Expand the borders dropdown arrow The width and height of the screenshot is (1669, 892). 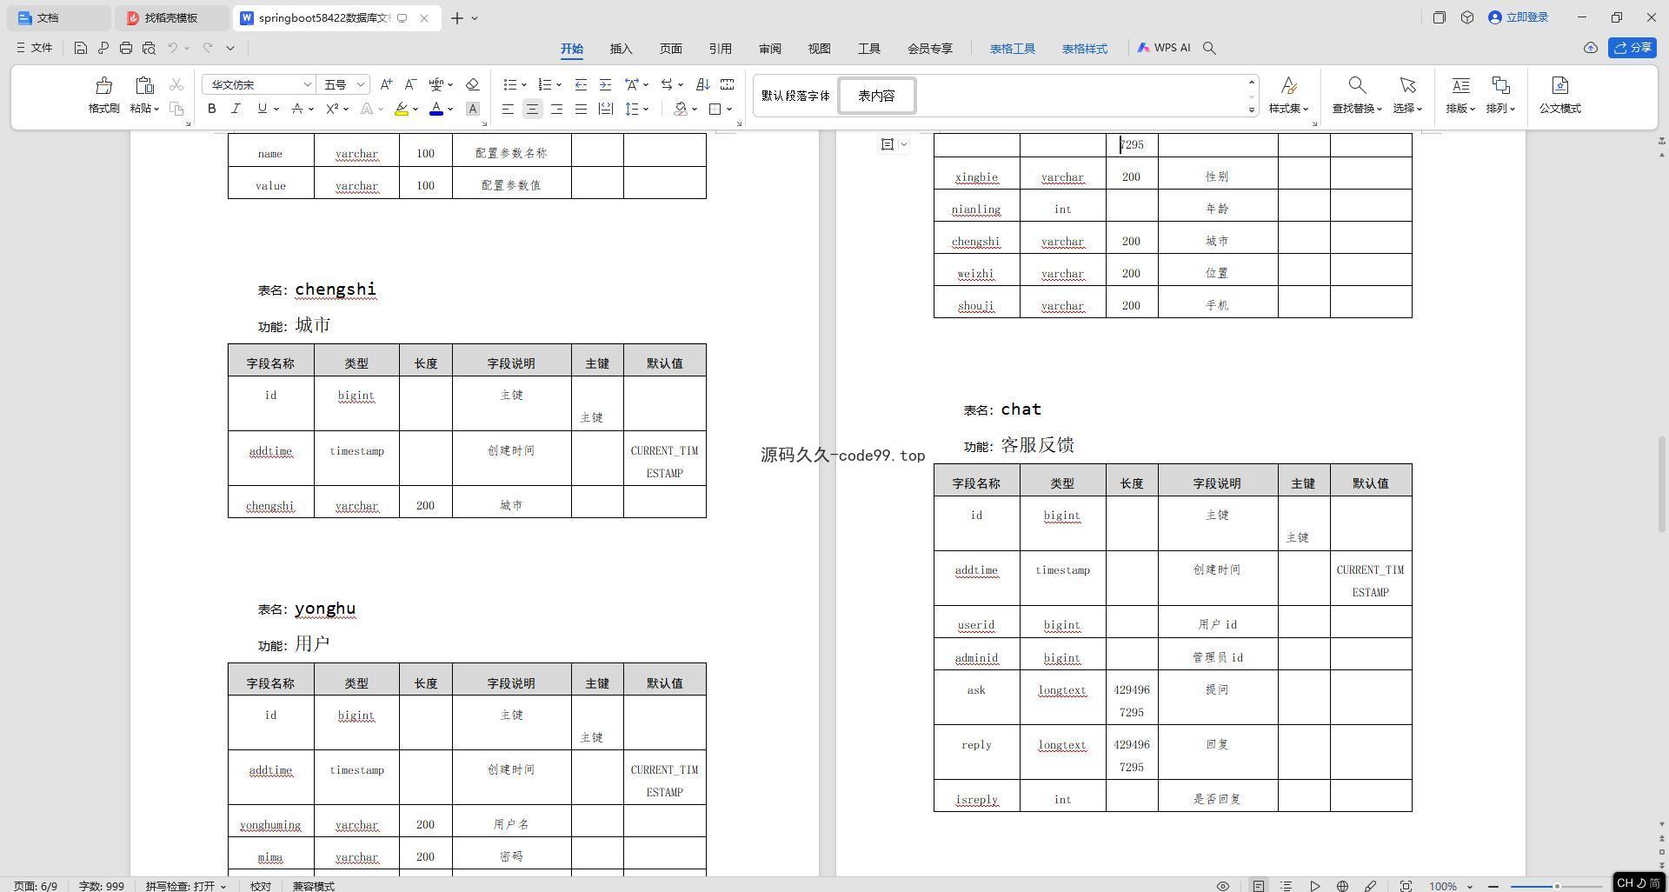pos(728,109)
